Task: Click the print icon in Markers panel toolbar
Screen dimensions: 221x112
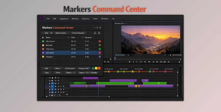Action: click(95, 33)
